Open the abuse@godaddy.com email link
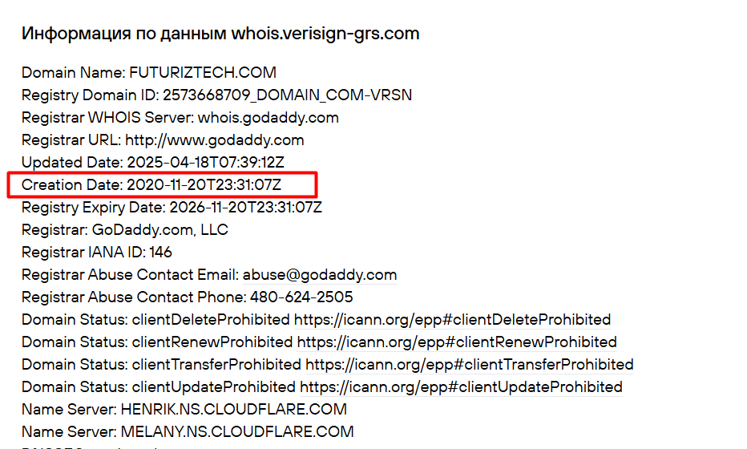 coord(320,275)
